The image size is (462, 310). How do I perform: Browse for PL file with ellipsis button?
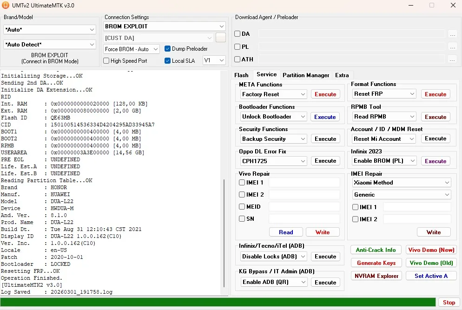(453, 46)
